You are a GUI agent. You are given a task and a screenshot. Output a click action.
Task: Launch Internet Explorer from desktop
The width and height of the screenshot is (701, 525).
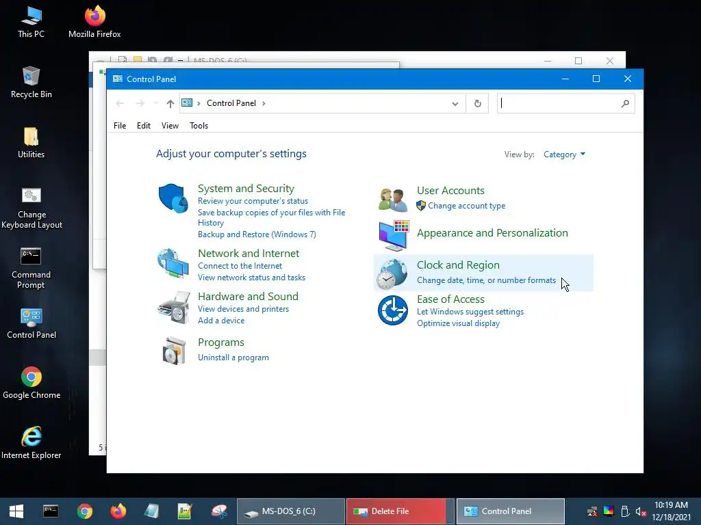tap(31, 442)
